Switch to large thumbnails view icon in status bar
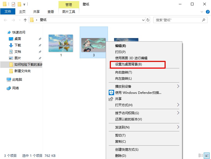Image resolution: width=211 pixels, height=159 pixels. [207, 156]
